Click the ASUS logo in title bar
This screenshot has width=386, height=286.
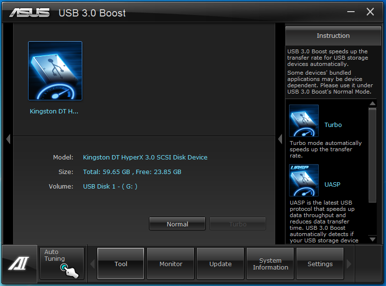click(30, 13)
